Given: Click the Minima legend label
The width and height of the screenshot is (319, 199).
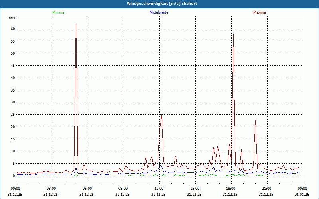Looking at the screenshot, I should coord(58,12).
